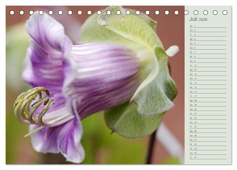
Task: Click the "Mo 27" date line
Action: pos(208,140)
